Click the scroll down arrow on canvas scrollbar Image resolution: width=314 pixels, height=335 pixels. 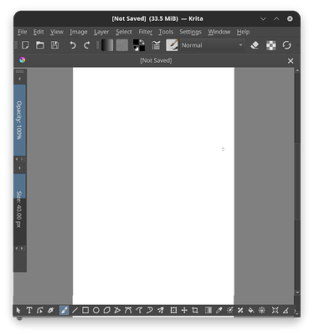[297, 292]
